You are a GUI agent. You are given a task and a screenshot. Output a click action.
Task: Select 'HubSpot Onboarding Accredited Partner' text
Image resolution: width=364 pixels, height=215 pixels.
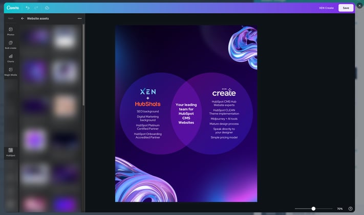click(x=147, y=135)
